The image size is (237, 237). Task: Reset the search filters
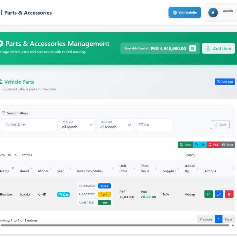(220, 125)
